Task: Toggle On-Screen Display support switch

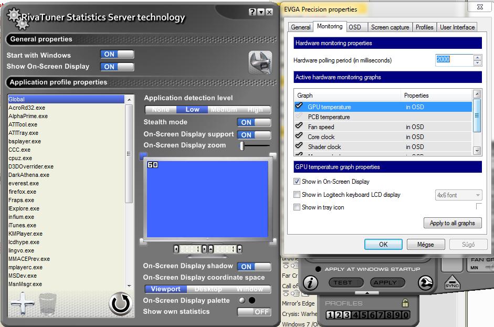Action: (x=254, y=135)
